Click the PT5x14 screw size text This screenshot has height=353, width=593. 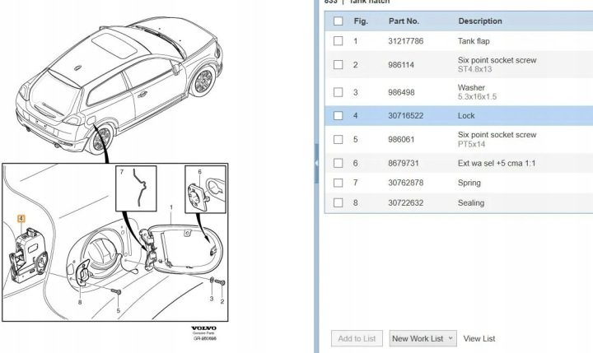(x=471, y=144)
